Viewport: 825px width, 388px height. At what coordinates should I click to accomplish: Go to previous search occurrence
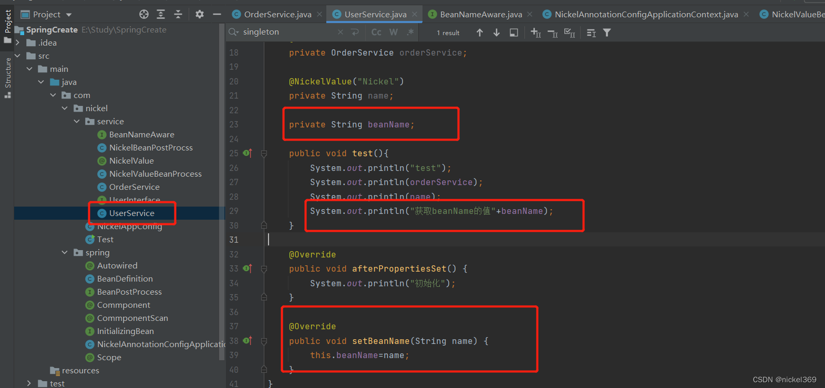(480, 33)
